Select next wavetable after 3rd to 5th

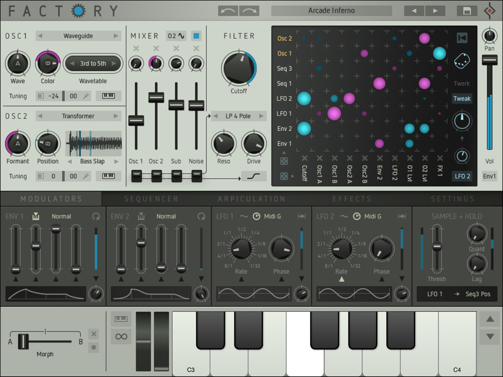114,63
